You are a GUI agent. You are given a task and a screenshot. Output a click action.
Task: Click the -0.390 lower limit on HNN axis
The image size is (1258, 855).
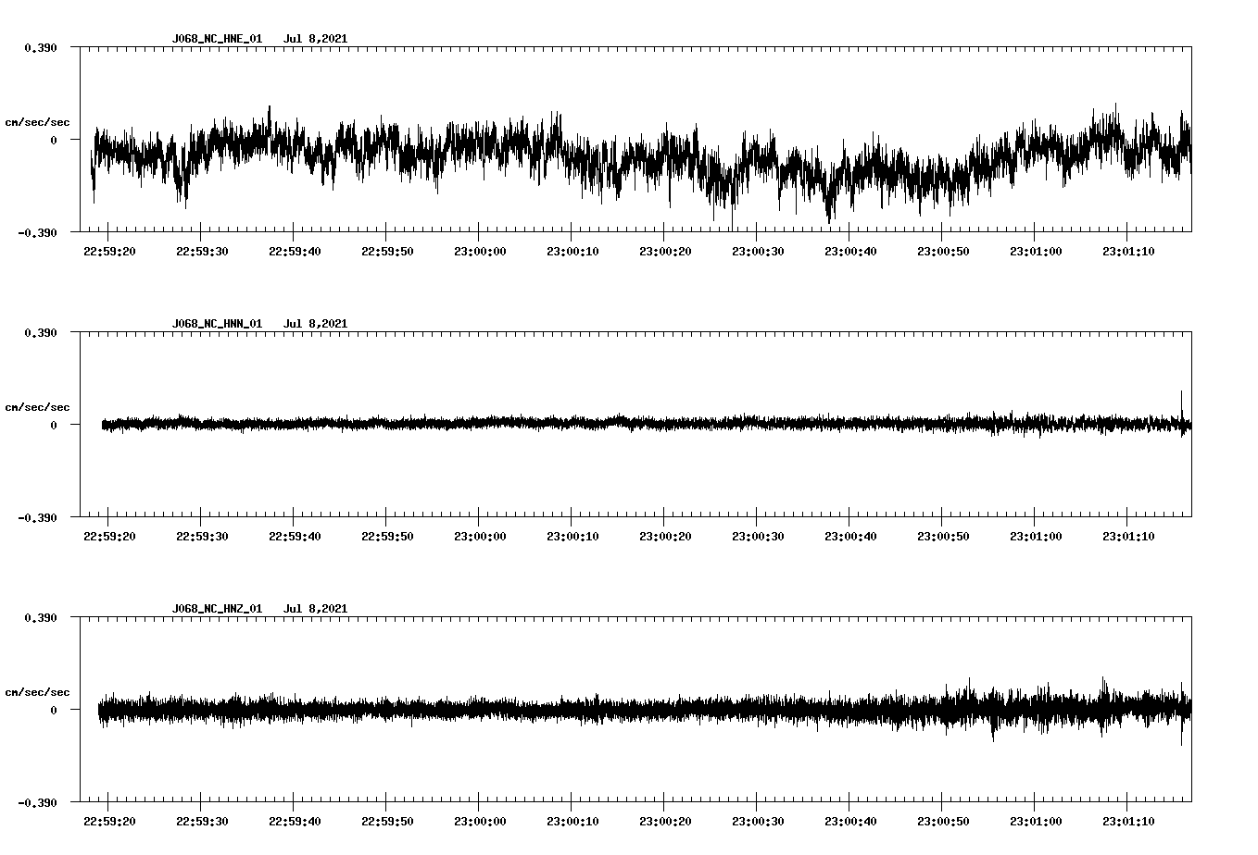[38, 517]
